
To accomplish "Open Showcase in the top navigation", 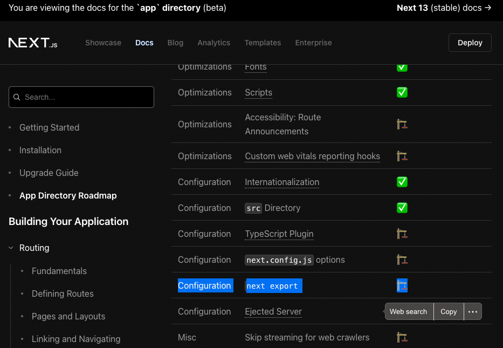I will (104, 43).
